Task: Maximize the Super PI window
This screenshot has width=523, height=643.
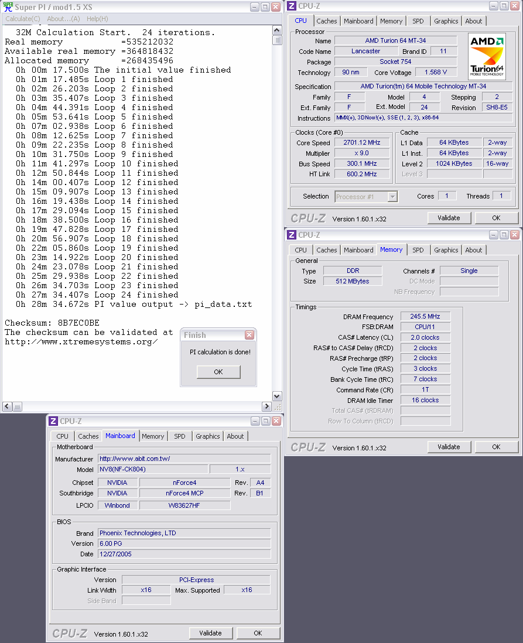Action: pyautogui.click(x=265, y=7)
